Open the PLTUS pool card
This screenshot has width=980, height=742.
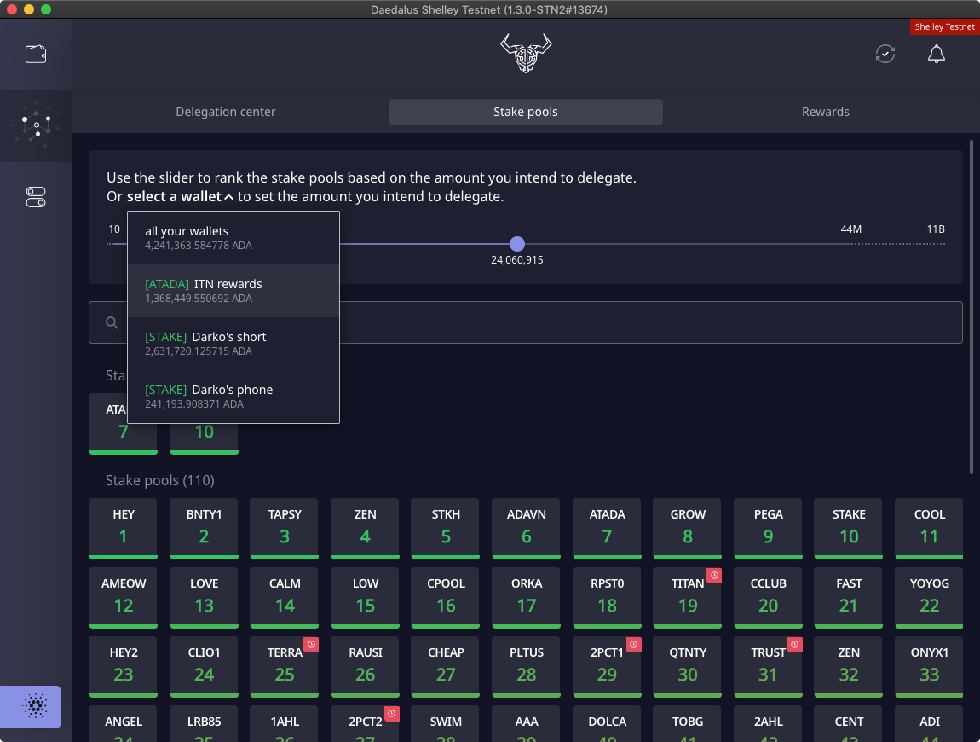point(527,666)
